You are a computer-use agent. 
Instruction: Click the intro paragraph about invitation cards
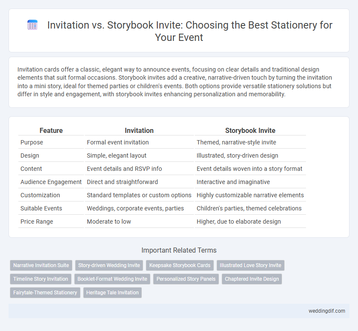point(175,82)
